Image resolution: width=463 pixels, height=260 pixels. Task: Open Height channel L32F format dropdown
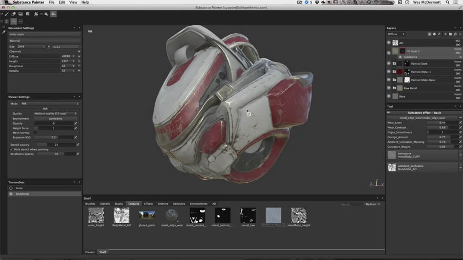point(68,61)
